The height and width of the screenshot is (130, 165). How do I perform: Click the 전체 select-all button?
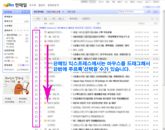(x=37, y=19)
